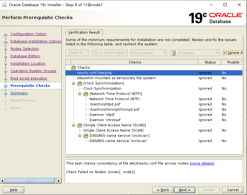The width and height of the screenshot is (247, 195).
Task: Select the Daemon 'chronyd' row
Action: [x=154, y=120]
